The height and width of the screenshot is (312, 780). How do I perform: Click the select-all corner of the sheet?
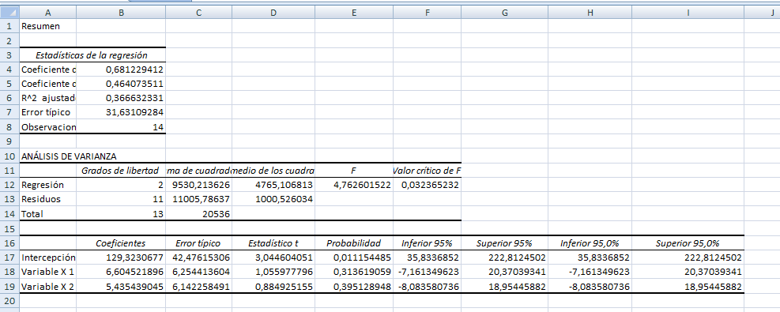click(9, 13)
